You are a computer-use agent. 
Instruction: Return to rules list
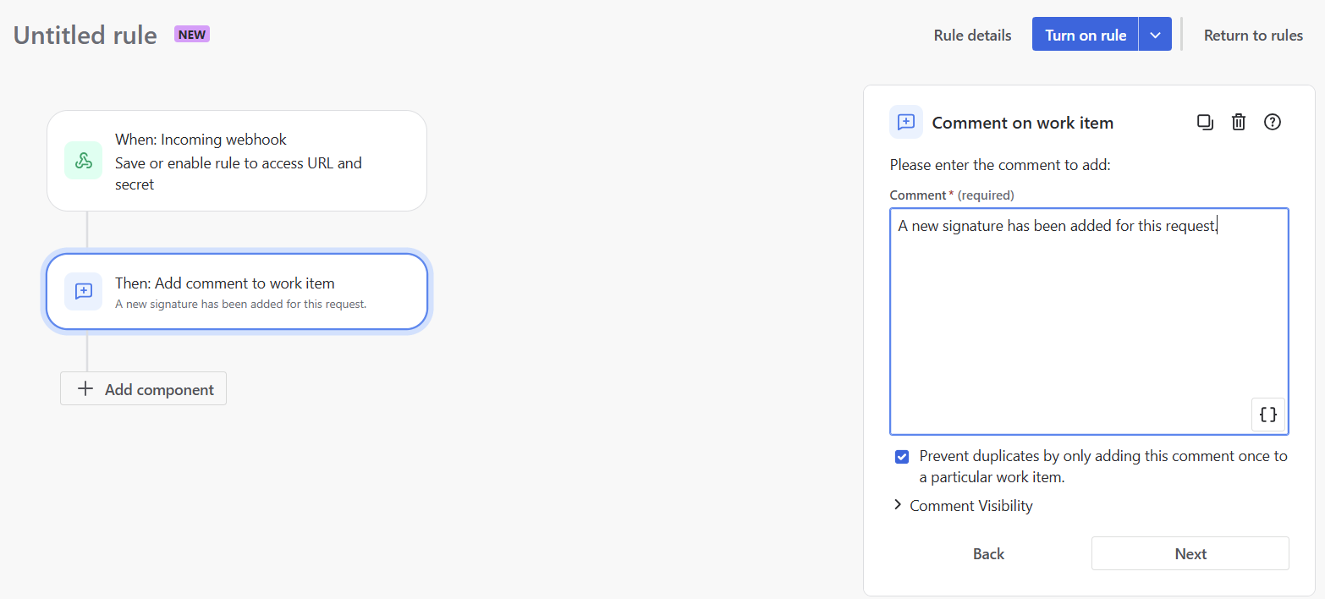(1253, 36)
